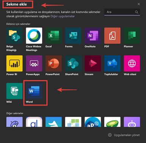
Task: Select the Topluluklar Yammer icon
Action: click(x=112, y=63)
